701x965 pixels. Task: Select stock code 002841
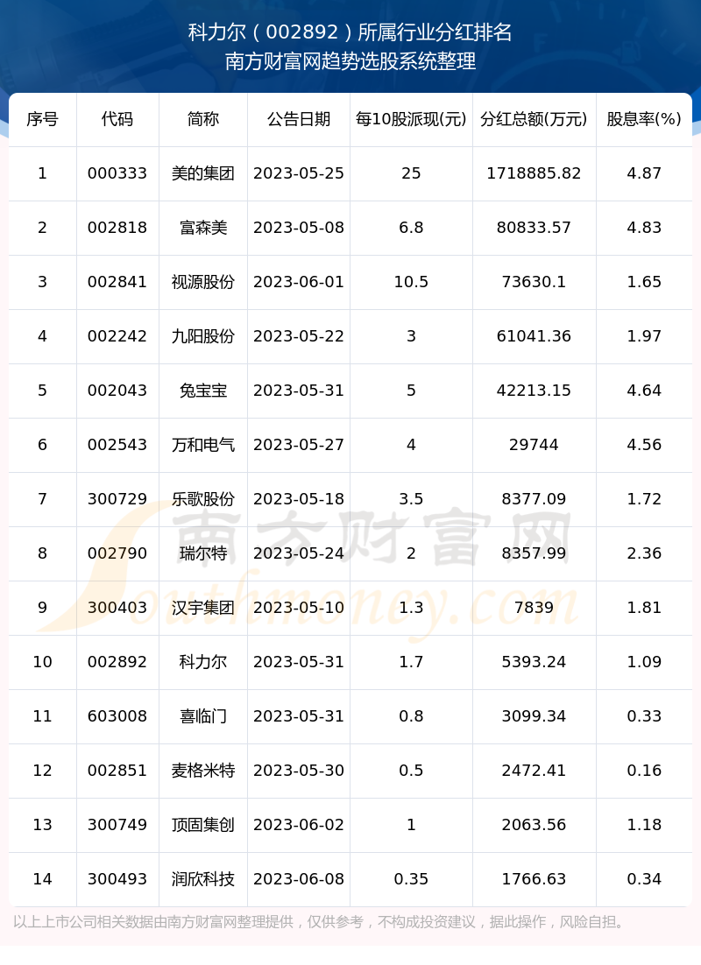pos(117,282)
